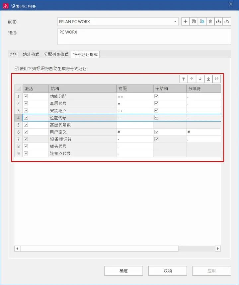The image size is (239, 285).
Task: Select row number 1 header
Action: coord(19,96)
